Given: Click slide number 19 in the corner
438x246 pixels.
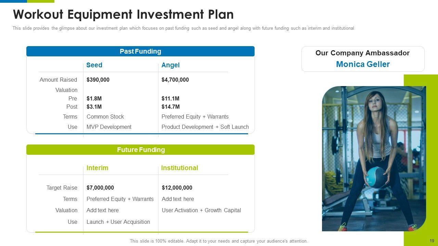Looking at the screenshot, I should [x=431, y=241].
